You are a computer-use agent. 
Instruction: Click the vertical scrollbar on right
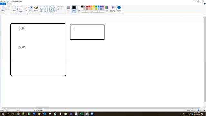pyautogui.click(x=205, y=59)
